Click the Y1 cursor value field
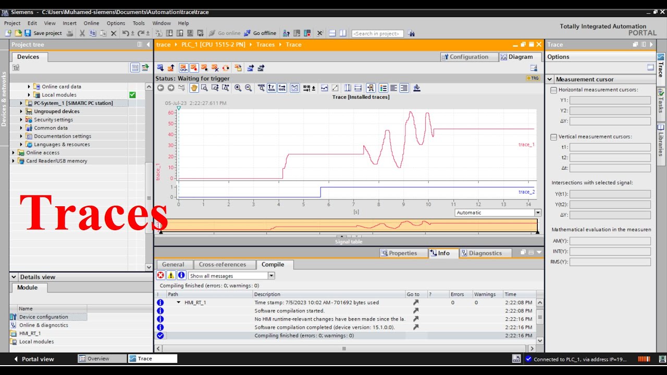The width and height of the screenshot is (667, 375). (x=610, y=101)
